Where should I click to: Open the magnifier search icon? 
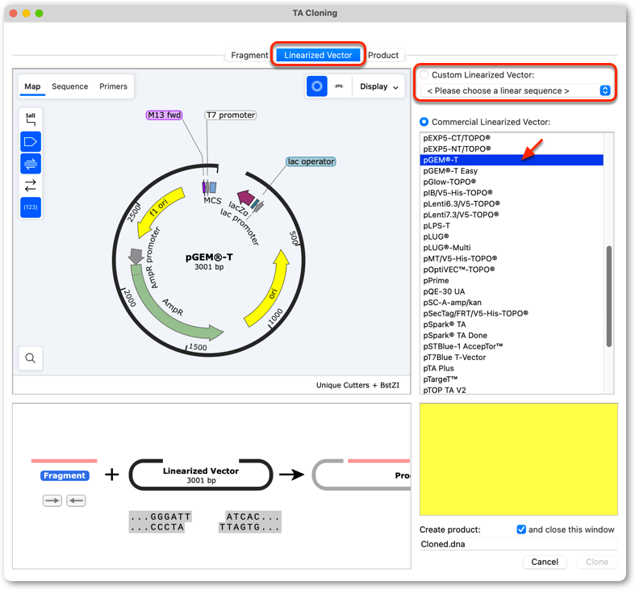coord(31,358)
